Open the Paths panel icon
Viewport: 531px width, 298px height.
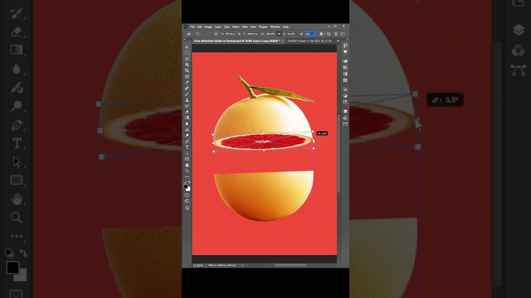coord(345,124)
